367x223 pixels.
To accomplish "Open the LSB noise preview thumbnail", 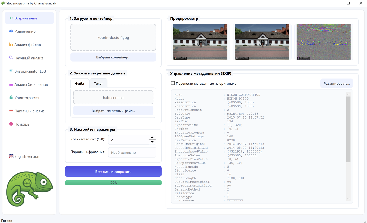I will pyautogui.click(x=323, y=42).
